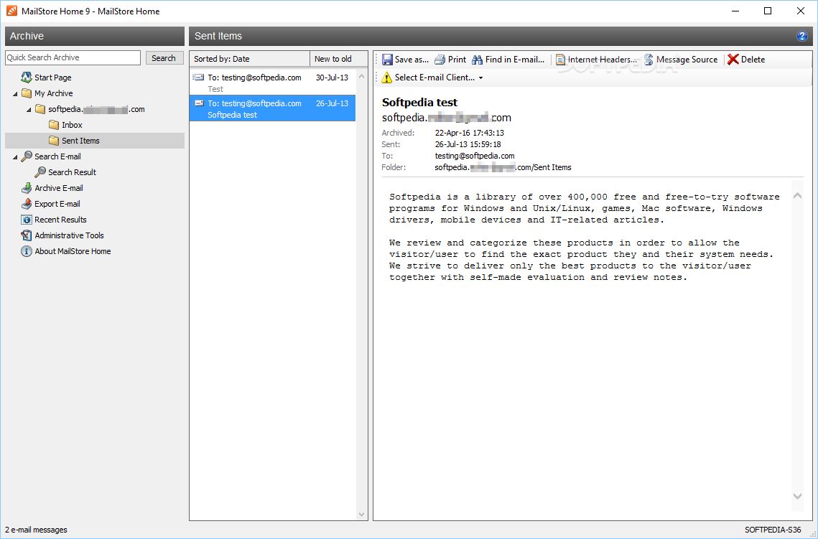The image size is (818, 539).
Task: Click the message list scroll down arrow
Action: pos(361,515)
